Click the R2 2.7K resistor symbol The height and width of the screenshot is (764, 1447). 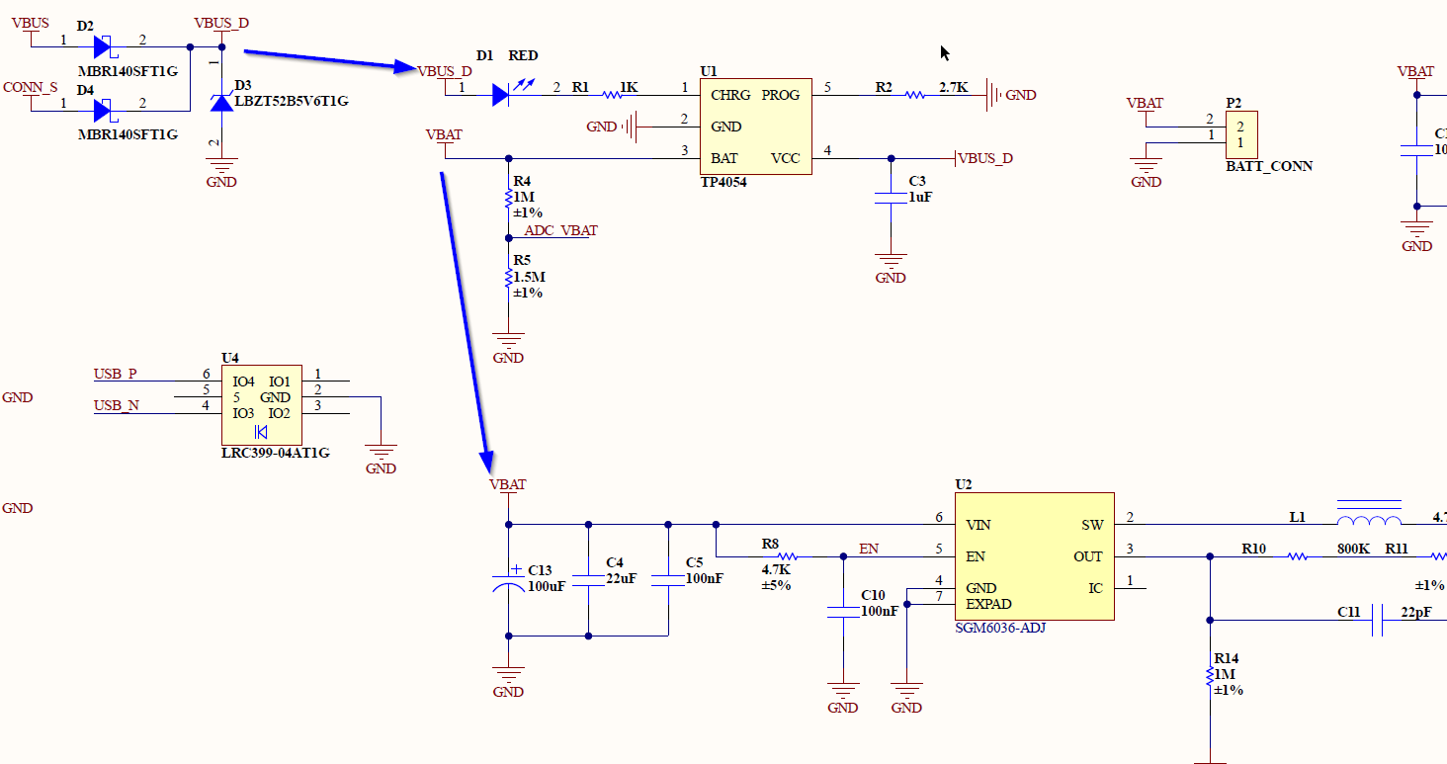[x=915, y=95]
